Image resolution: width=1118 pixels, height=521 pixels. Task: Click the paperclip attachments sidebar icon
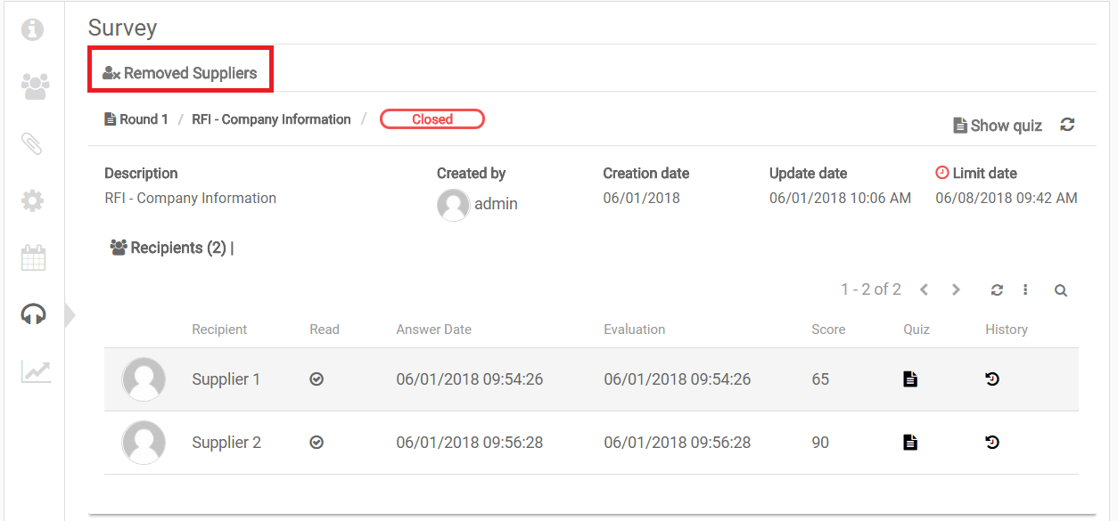[32, 143]
